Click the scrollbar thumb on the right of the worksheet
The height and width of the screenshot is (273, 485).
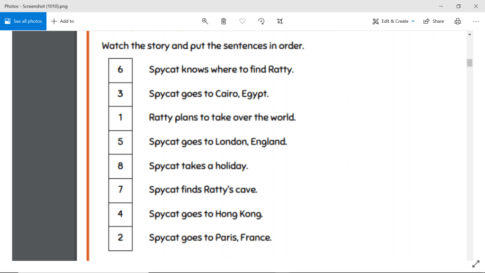pos(469,63)
